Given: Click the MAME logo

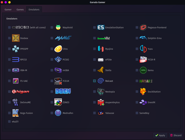Looking at the screenshot, I should tap(63, 38).
